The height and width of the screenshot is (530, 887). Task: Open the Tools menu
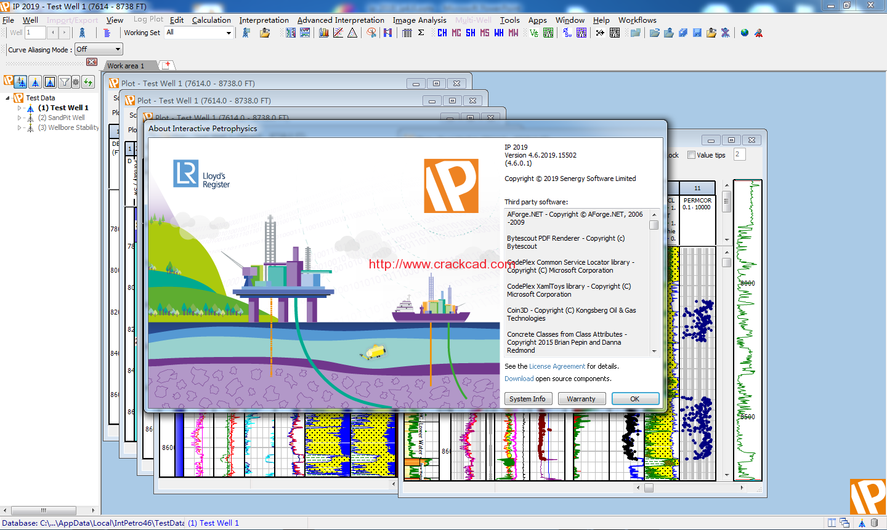pyautogui.click(x=509, y=20)
